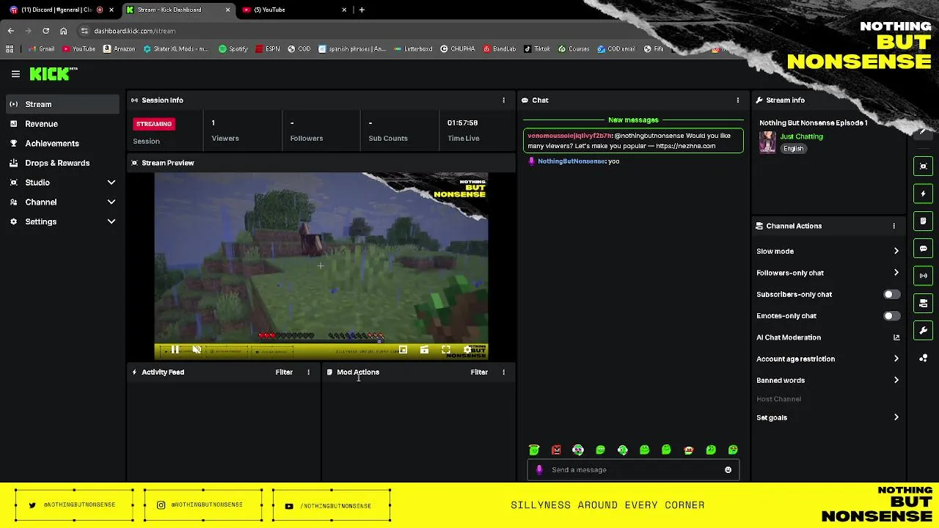The image size is (939, 528).
Task: Open Mod Actions Filter dropdown
Action: pyautogui.click(x=479, y=373)
